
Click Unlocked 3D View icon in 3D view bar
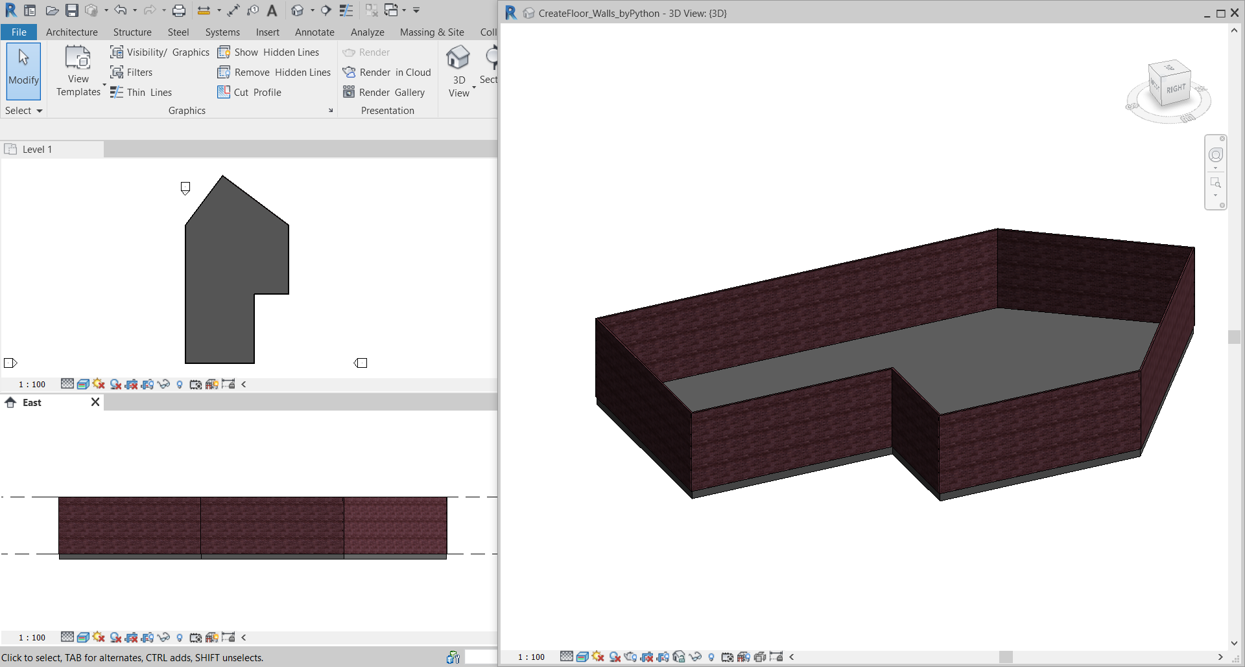[x=679, y=657]
